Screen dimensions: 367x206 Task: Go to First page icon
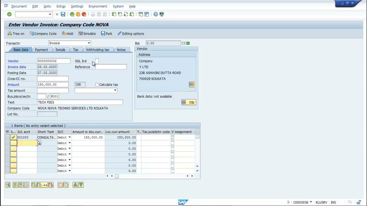pyautogui.click(x=114, y=14)
